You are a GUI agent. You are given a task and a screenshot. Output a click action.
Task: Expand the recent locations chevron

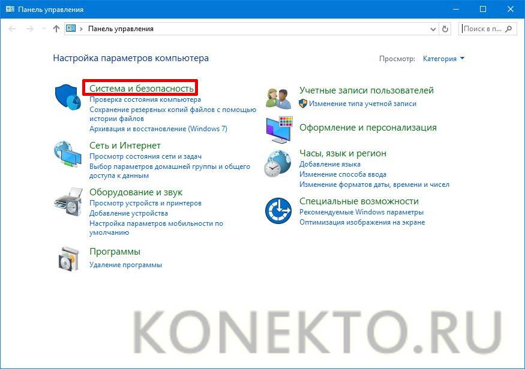(x=44, y=29)
